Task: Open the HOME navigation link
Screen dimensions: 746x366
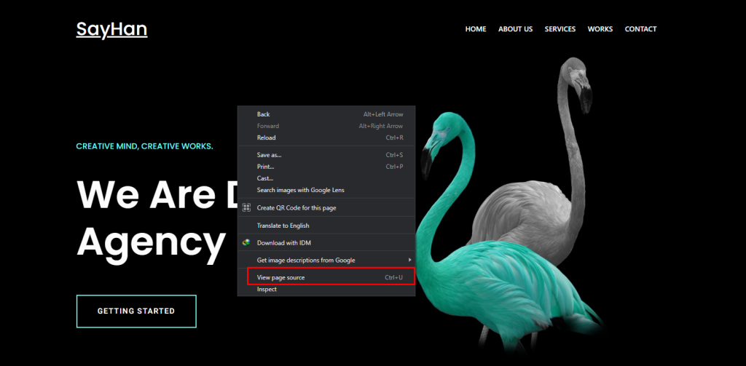Action: tap(476, 29)
